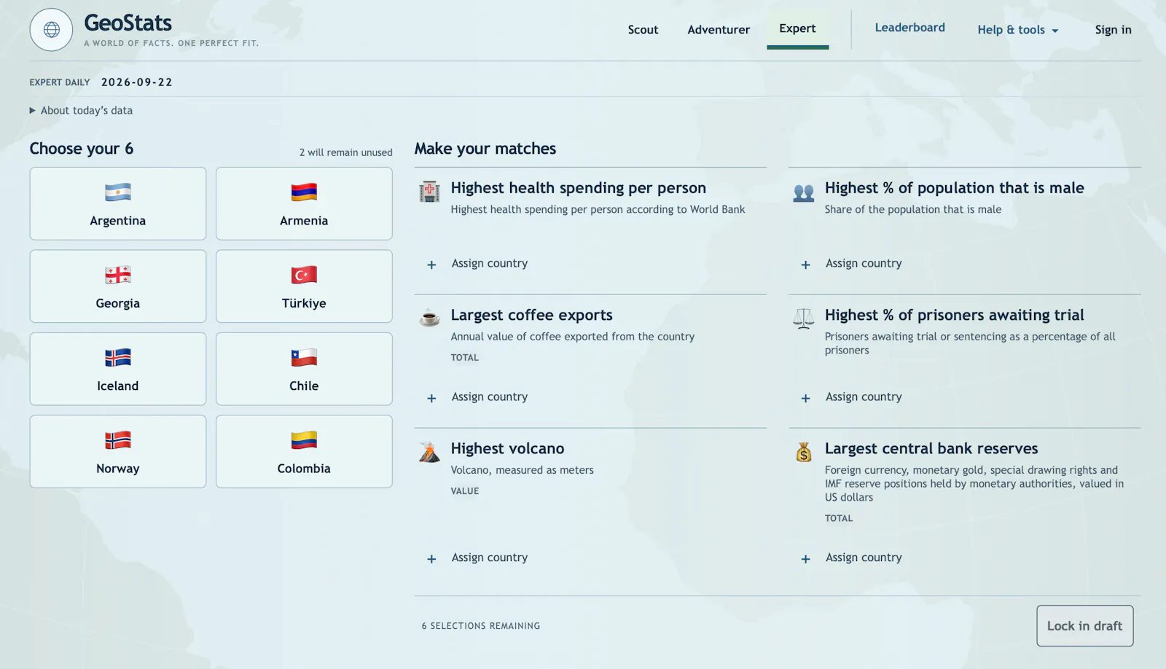This screenshot has height=669, width=1166.
Task: Select the Colombia country name
Action: [x=304, y=469]
